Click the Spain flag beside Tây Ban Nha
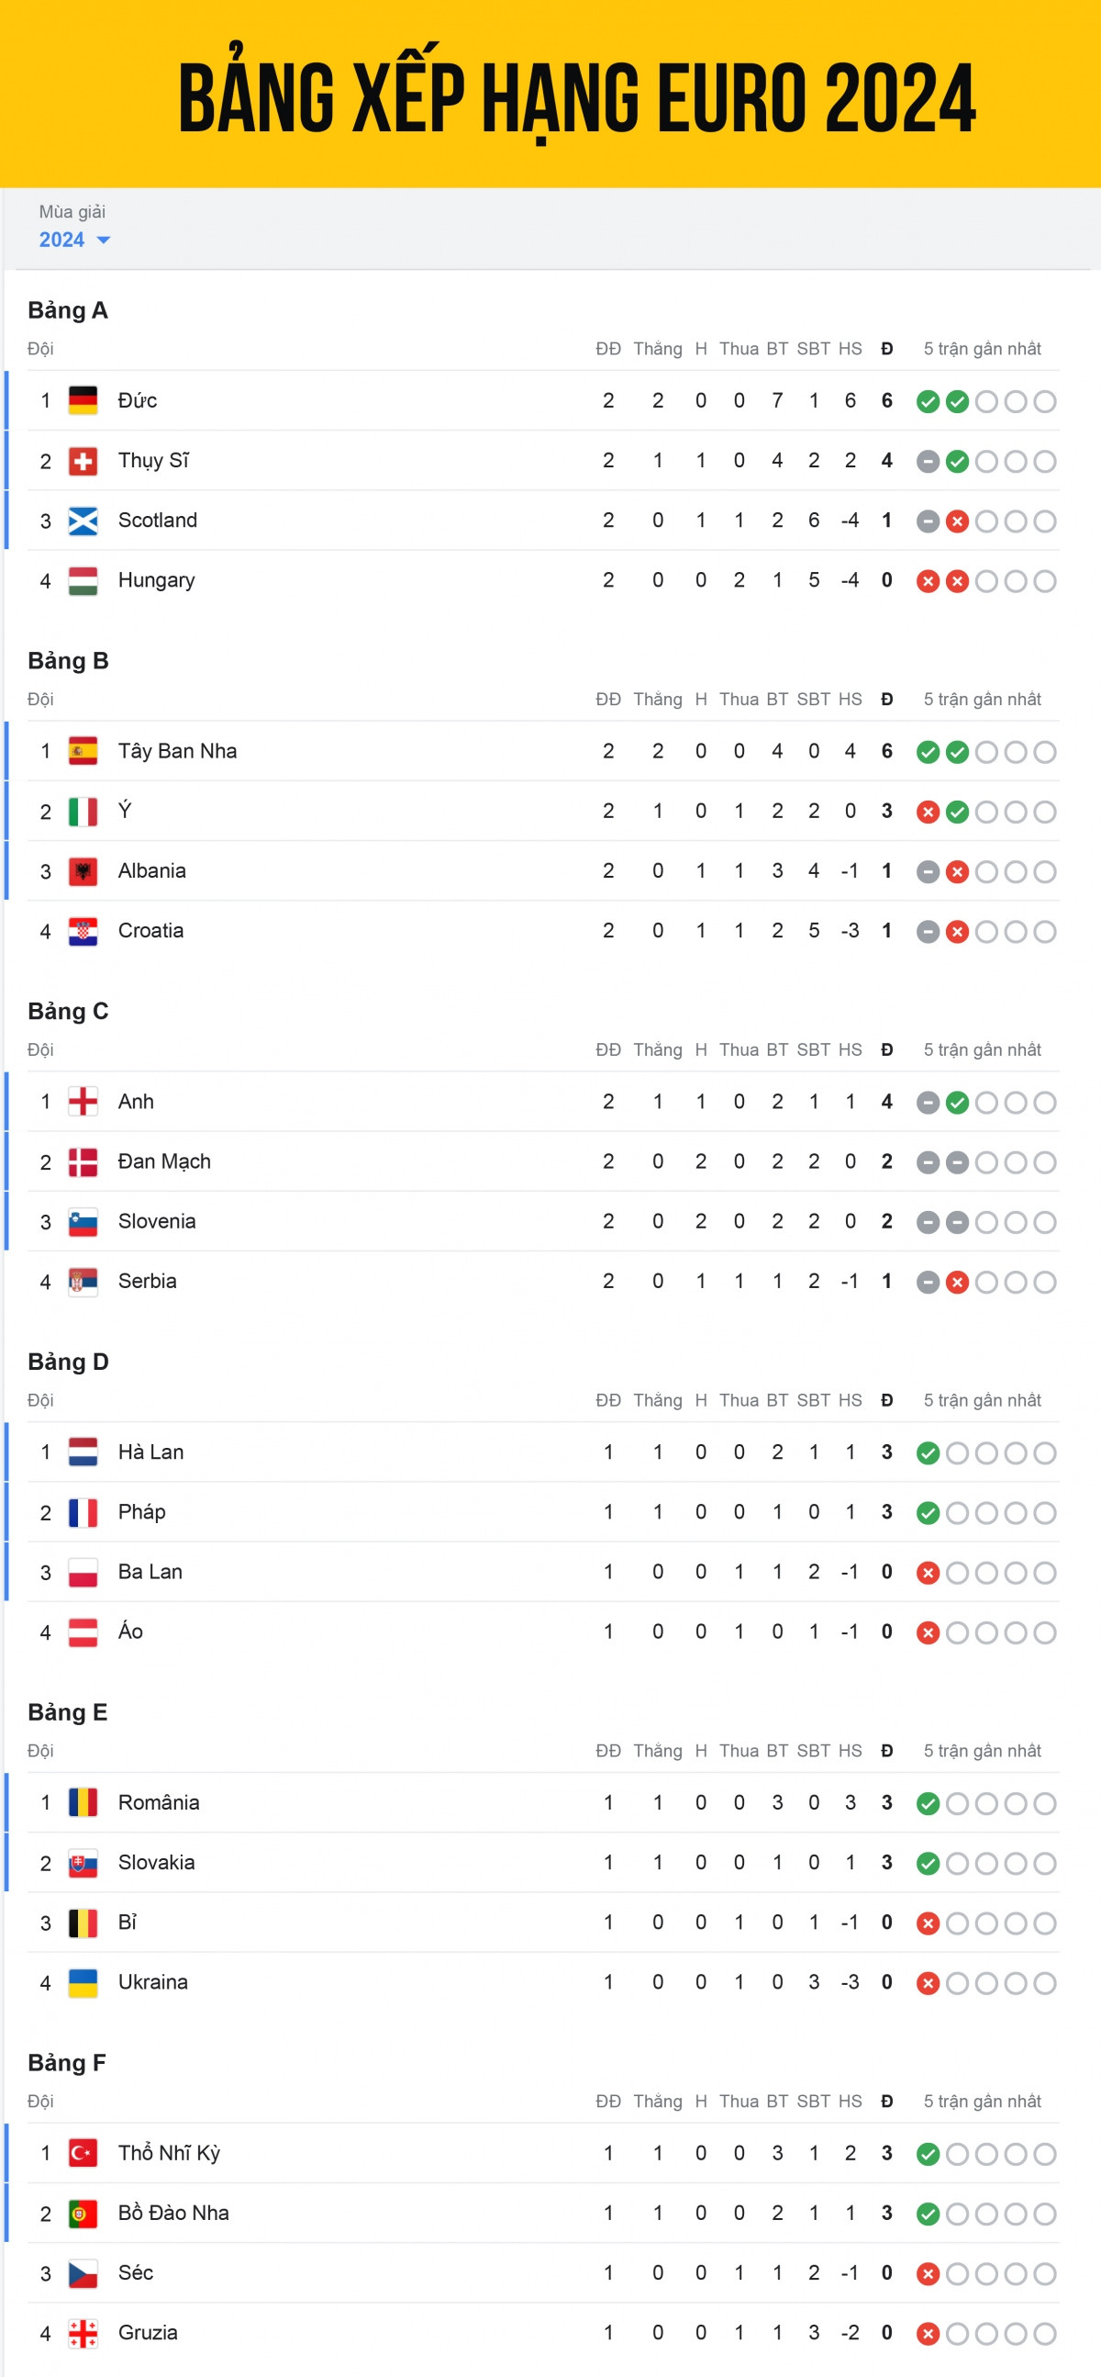Viewport: 1101px width, 2377px height. click(83, 751)
